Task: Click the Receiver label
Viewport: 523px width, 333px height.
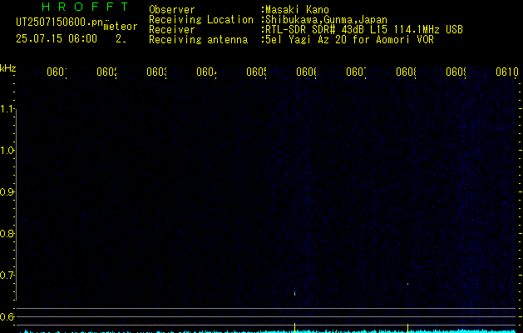Action: click(172, 30)
